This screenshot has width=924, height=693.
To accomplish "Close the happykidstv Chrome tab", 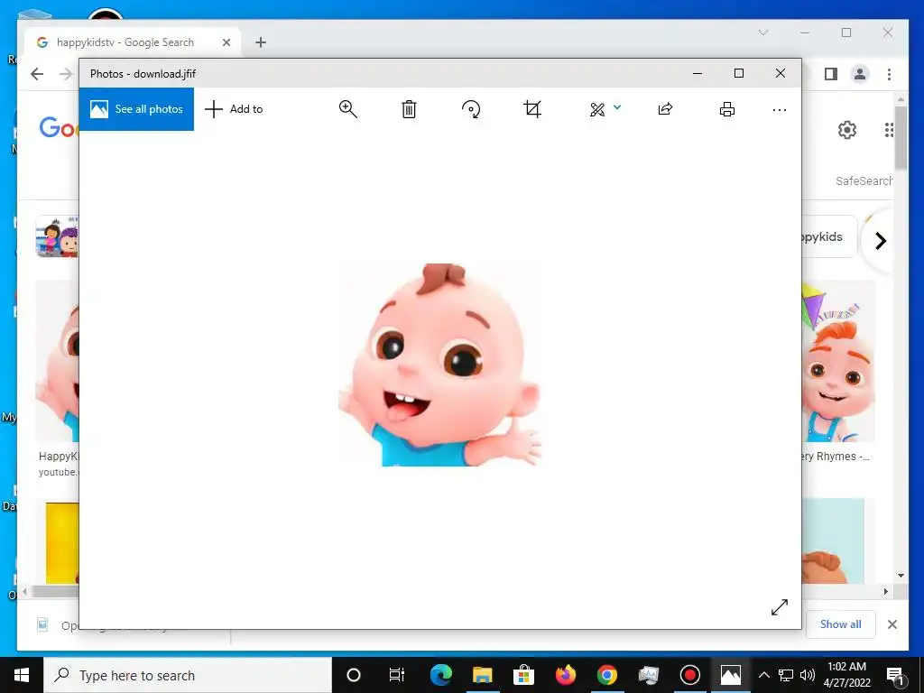I will point(226,42).
